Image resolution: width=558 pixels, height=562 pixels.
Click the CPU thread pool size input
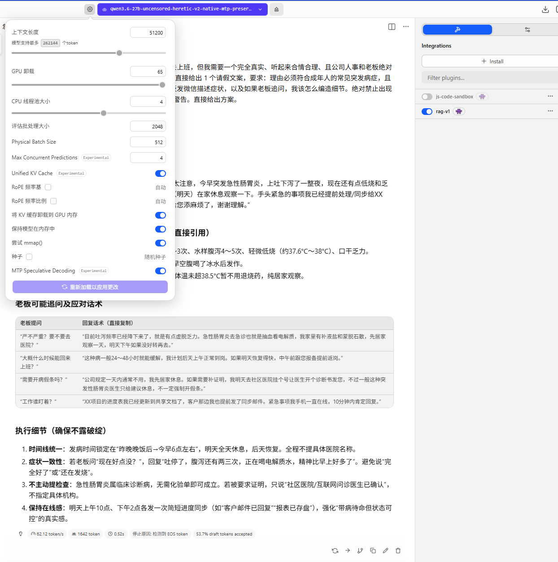point(148,101)
